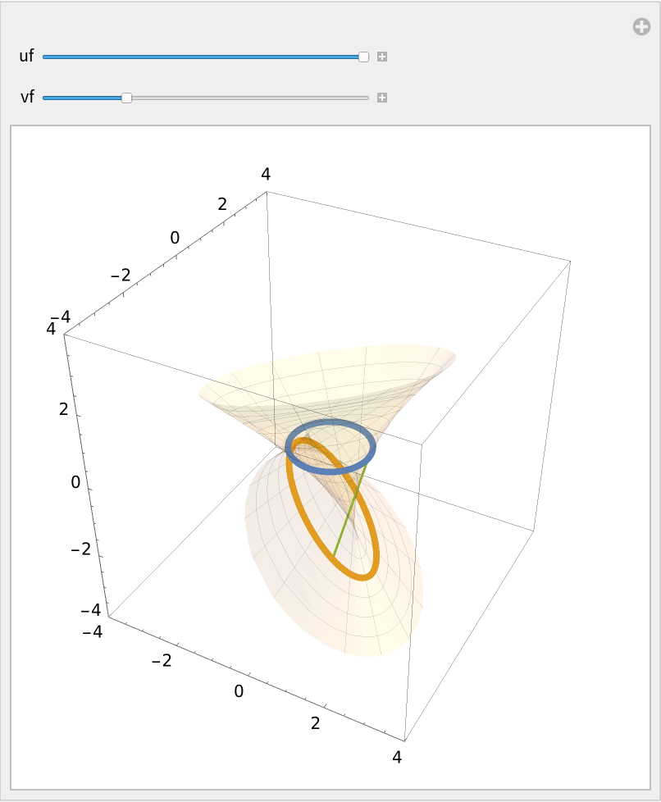Screen dimensions: 661x802
Task: Click the empty vf track right of thumb
Action: point(246,98)
